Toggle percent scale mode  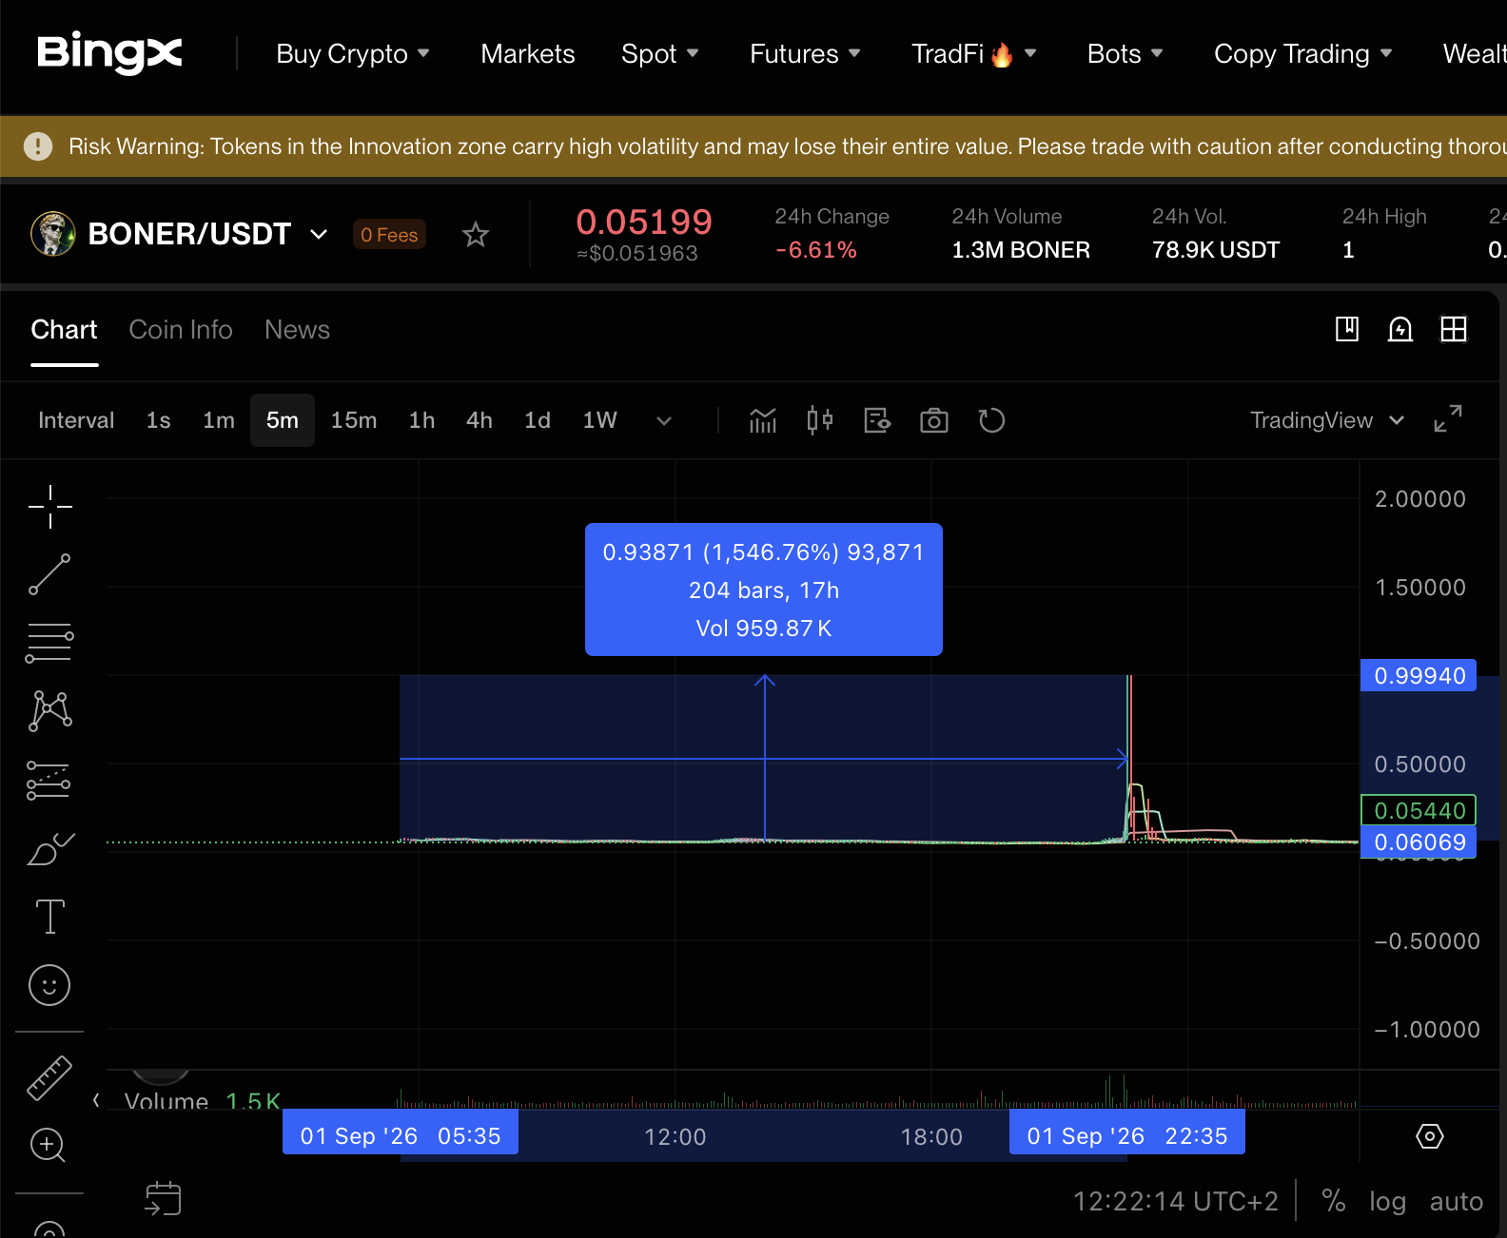(x=1334, y=1201)
